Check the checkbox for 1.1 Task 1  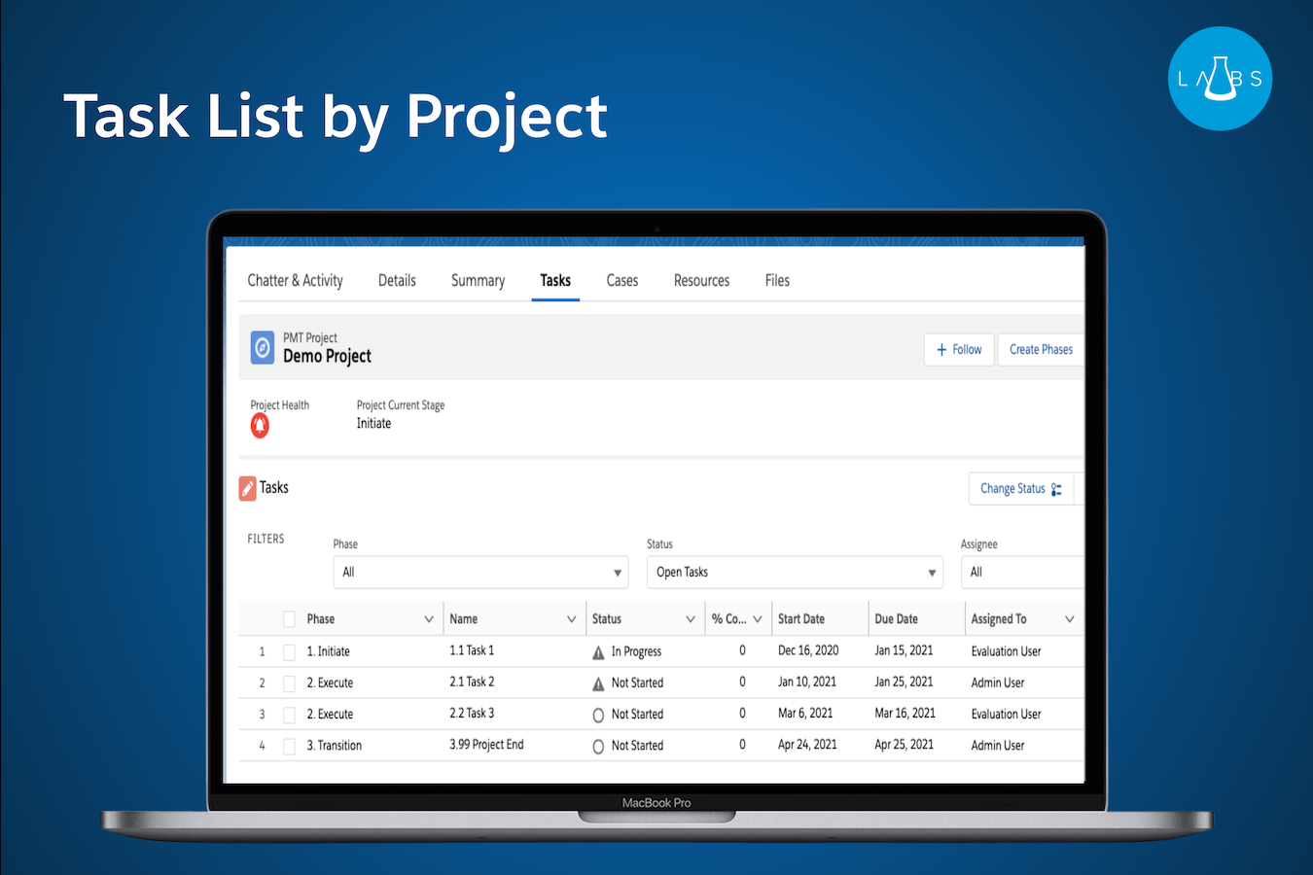click(x=289, y=651)
